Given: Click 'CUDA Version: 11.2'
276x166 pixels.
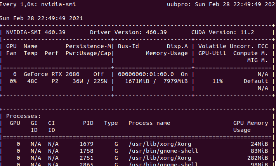Looking at the screenshot, I should pos(223,32).
